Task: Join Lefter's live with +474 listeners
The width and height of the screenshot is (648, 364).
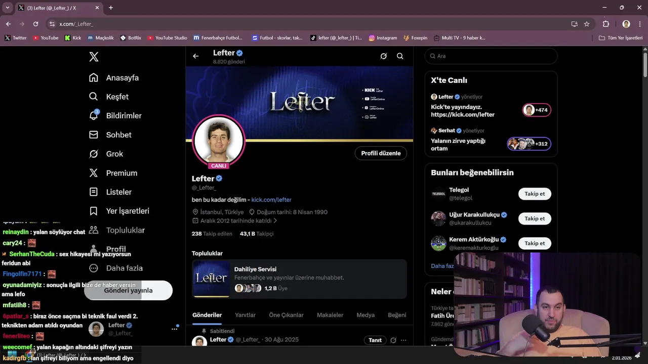Action: click(537, 110)
